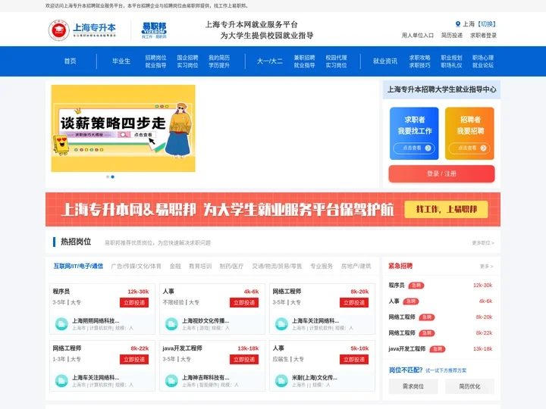Open job title 程序员 in job card
The width and height of the screenshot is (546, 409).
(x=61, y=292)
